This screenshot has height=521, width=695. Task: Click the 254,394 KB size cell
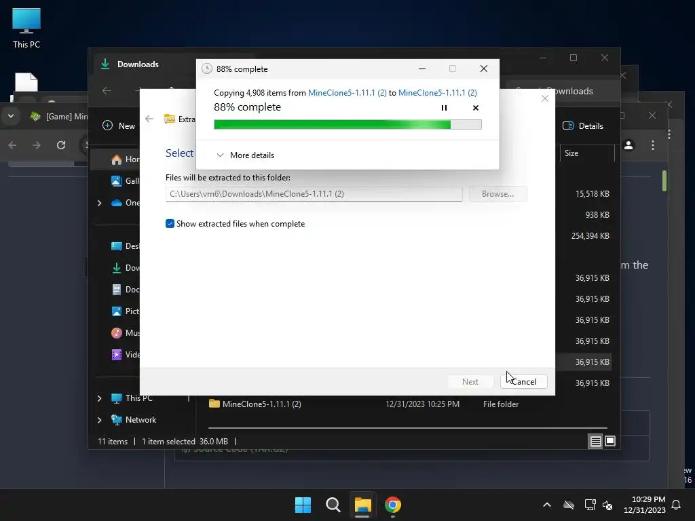click(x=590, y=236)
